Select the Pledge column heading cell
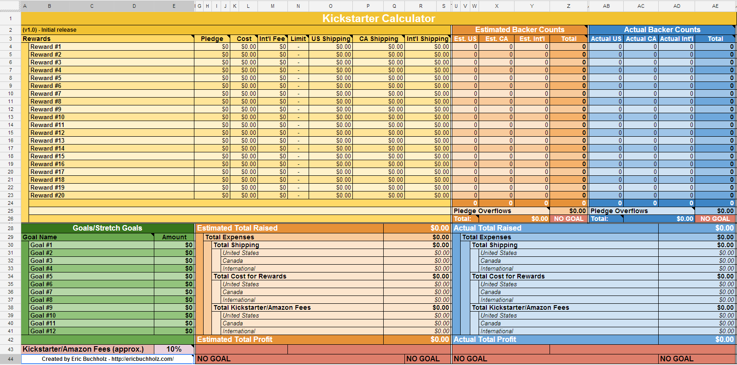 tap(212, 39)
